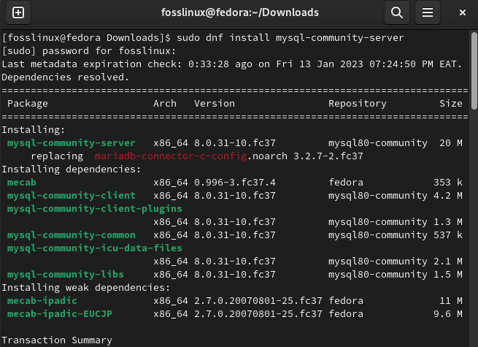Screen dimensions: 478x347
Task: Open the hamburger menu
Action: tap(428, 12)
